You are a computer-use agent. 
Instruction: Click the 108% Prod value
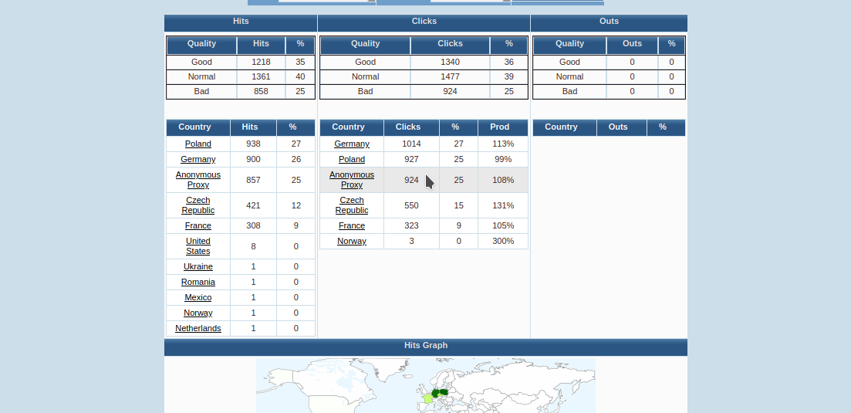click(502, 180)
